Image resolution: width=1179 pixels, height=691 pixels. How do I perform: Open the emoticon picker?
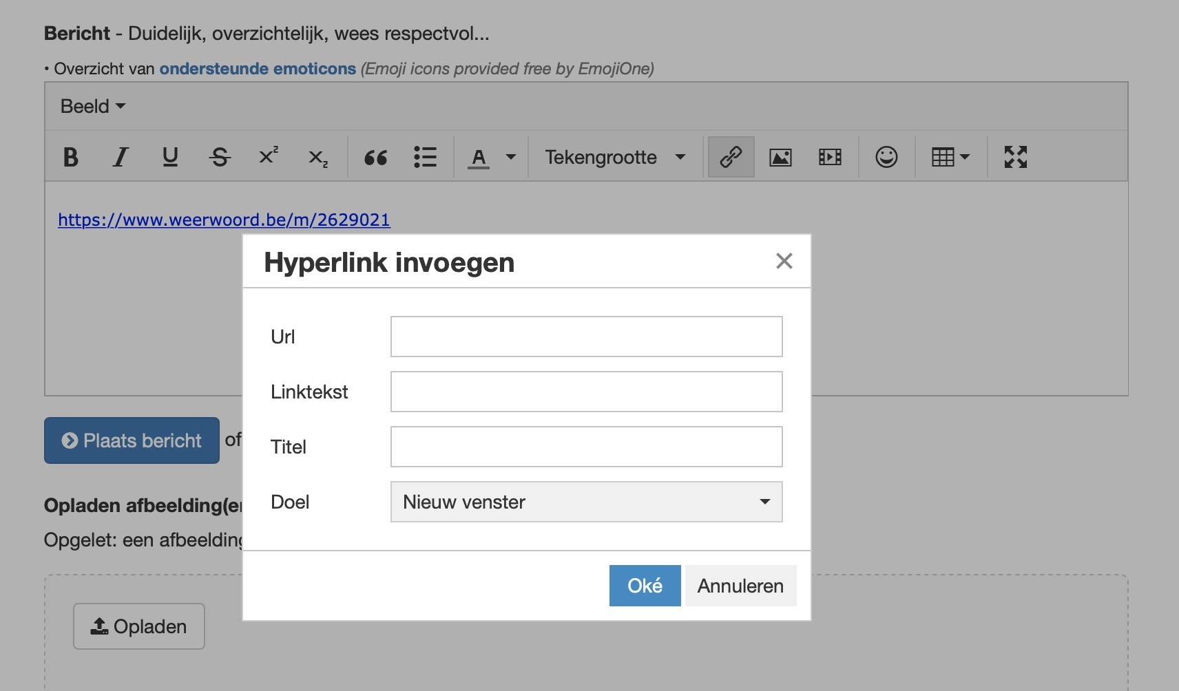[886, 158]
